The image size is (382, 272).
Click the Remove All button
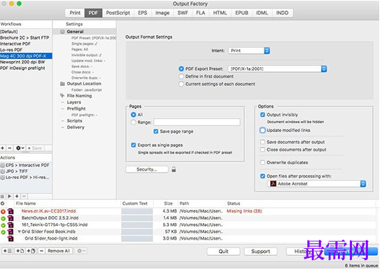pos(59,251)
